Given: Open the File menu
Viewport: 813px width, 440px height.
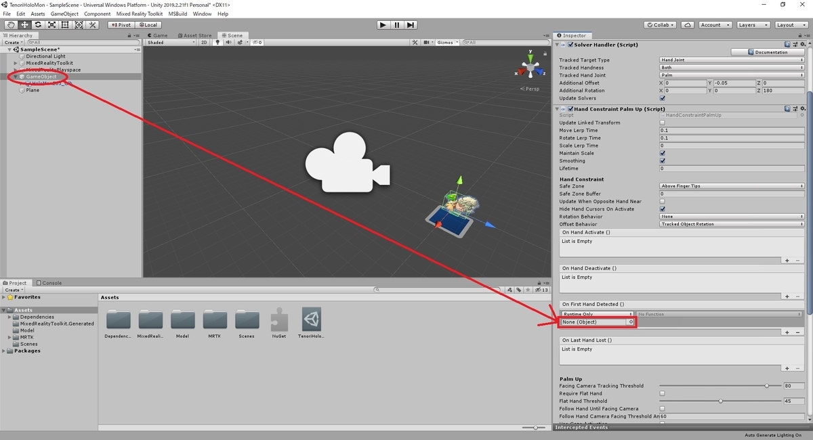Looking at the screenshot, I should [7, 14].
